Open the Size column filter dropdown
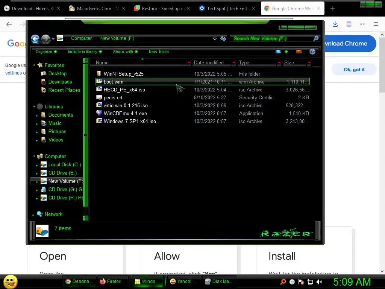 pyautogui.click(x=309, y=63)
